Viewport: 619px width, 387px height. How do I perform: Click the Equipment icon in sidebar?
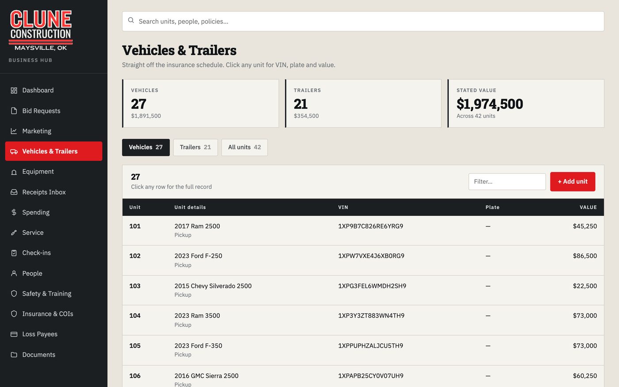[x=14, y=172]
